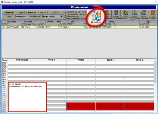Image resolution: width=158 pixels, height=114 pixels.
Task: Click the traffic light icon in title bar
Action: 2,2
